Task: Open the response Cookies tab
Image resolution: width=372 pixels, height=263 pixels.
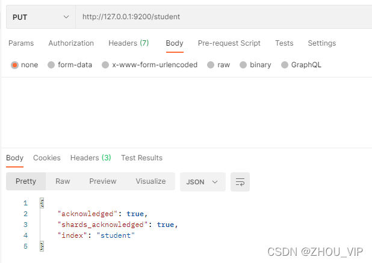Action: click(x=47, y=158)
